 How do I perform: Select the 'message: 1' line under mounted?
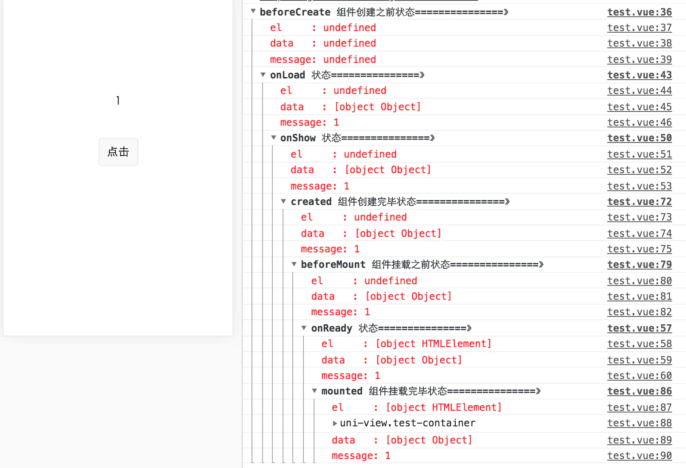pyautogui.click(x=361, y=456)
